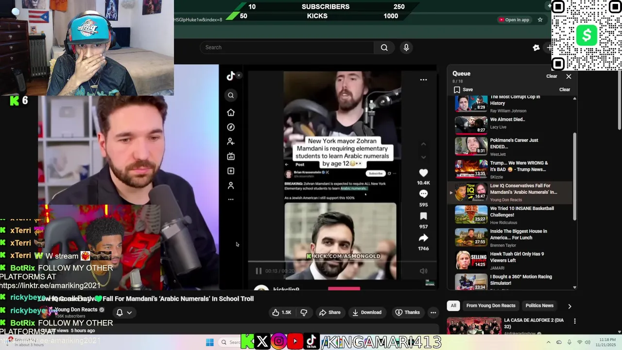
Task: Click the bookmark icon showing 957
Action: point(423,216)
